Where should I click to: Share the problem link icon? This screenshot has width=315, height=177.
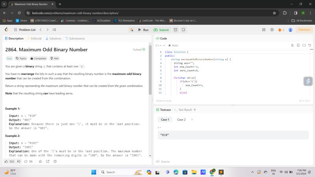pyautogui.click(x=48, y=161)
